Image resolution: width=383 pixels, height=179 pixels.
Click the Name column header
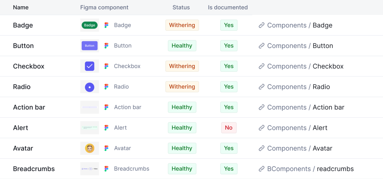(21, 7)
